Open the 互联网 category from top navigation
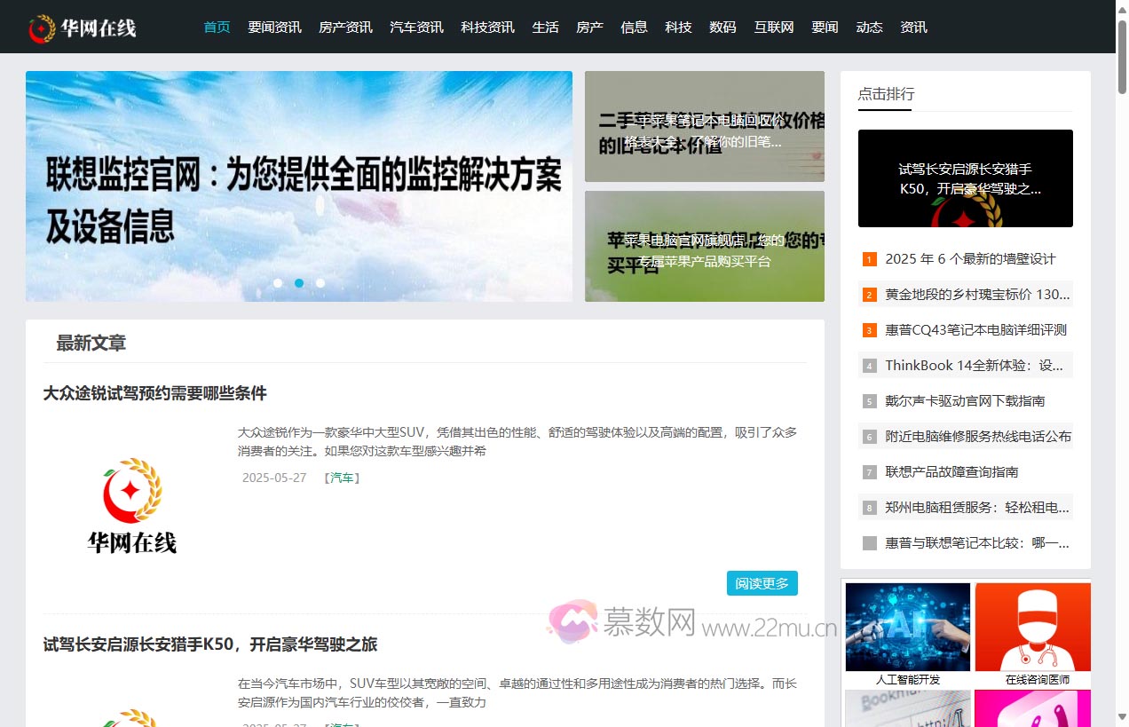 tap(773, 27)
